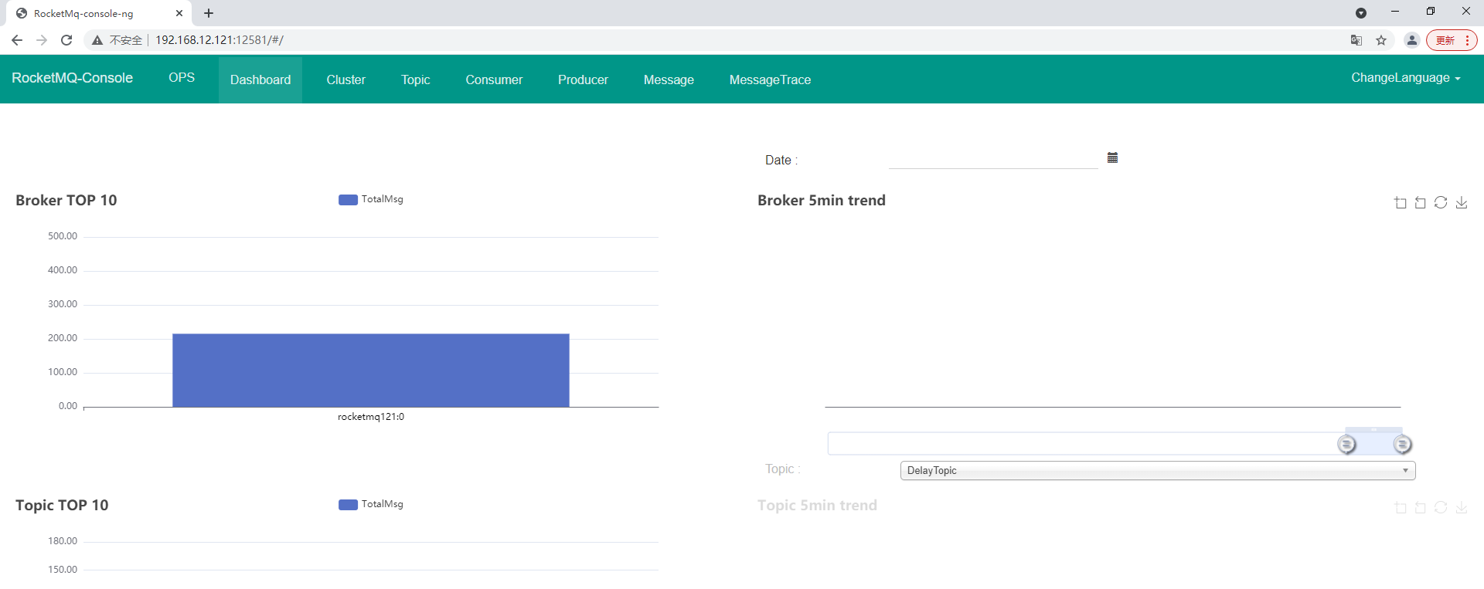Save Broker 5min trend chart as image

tap(1462, 202)
